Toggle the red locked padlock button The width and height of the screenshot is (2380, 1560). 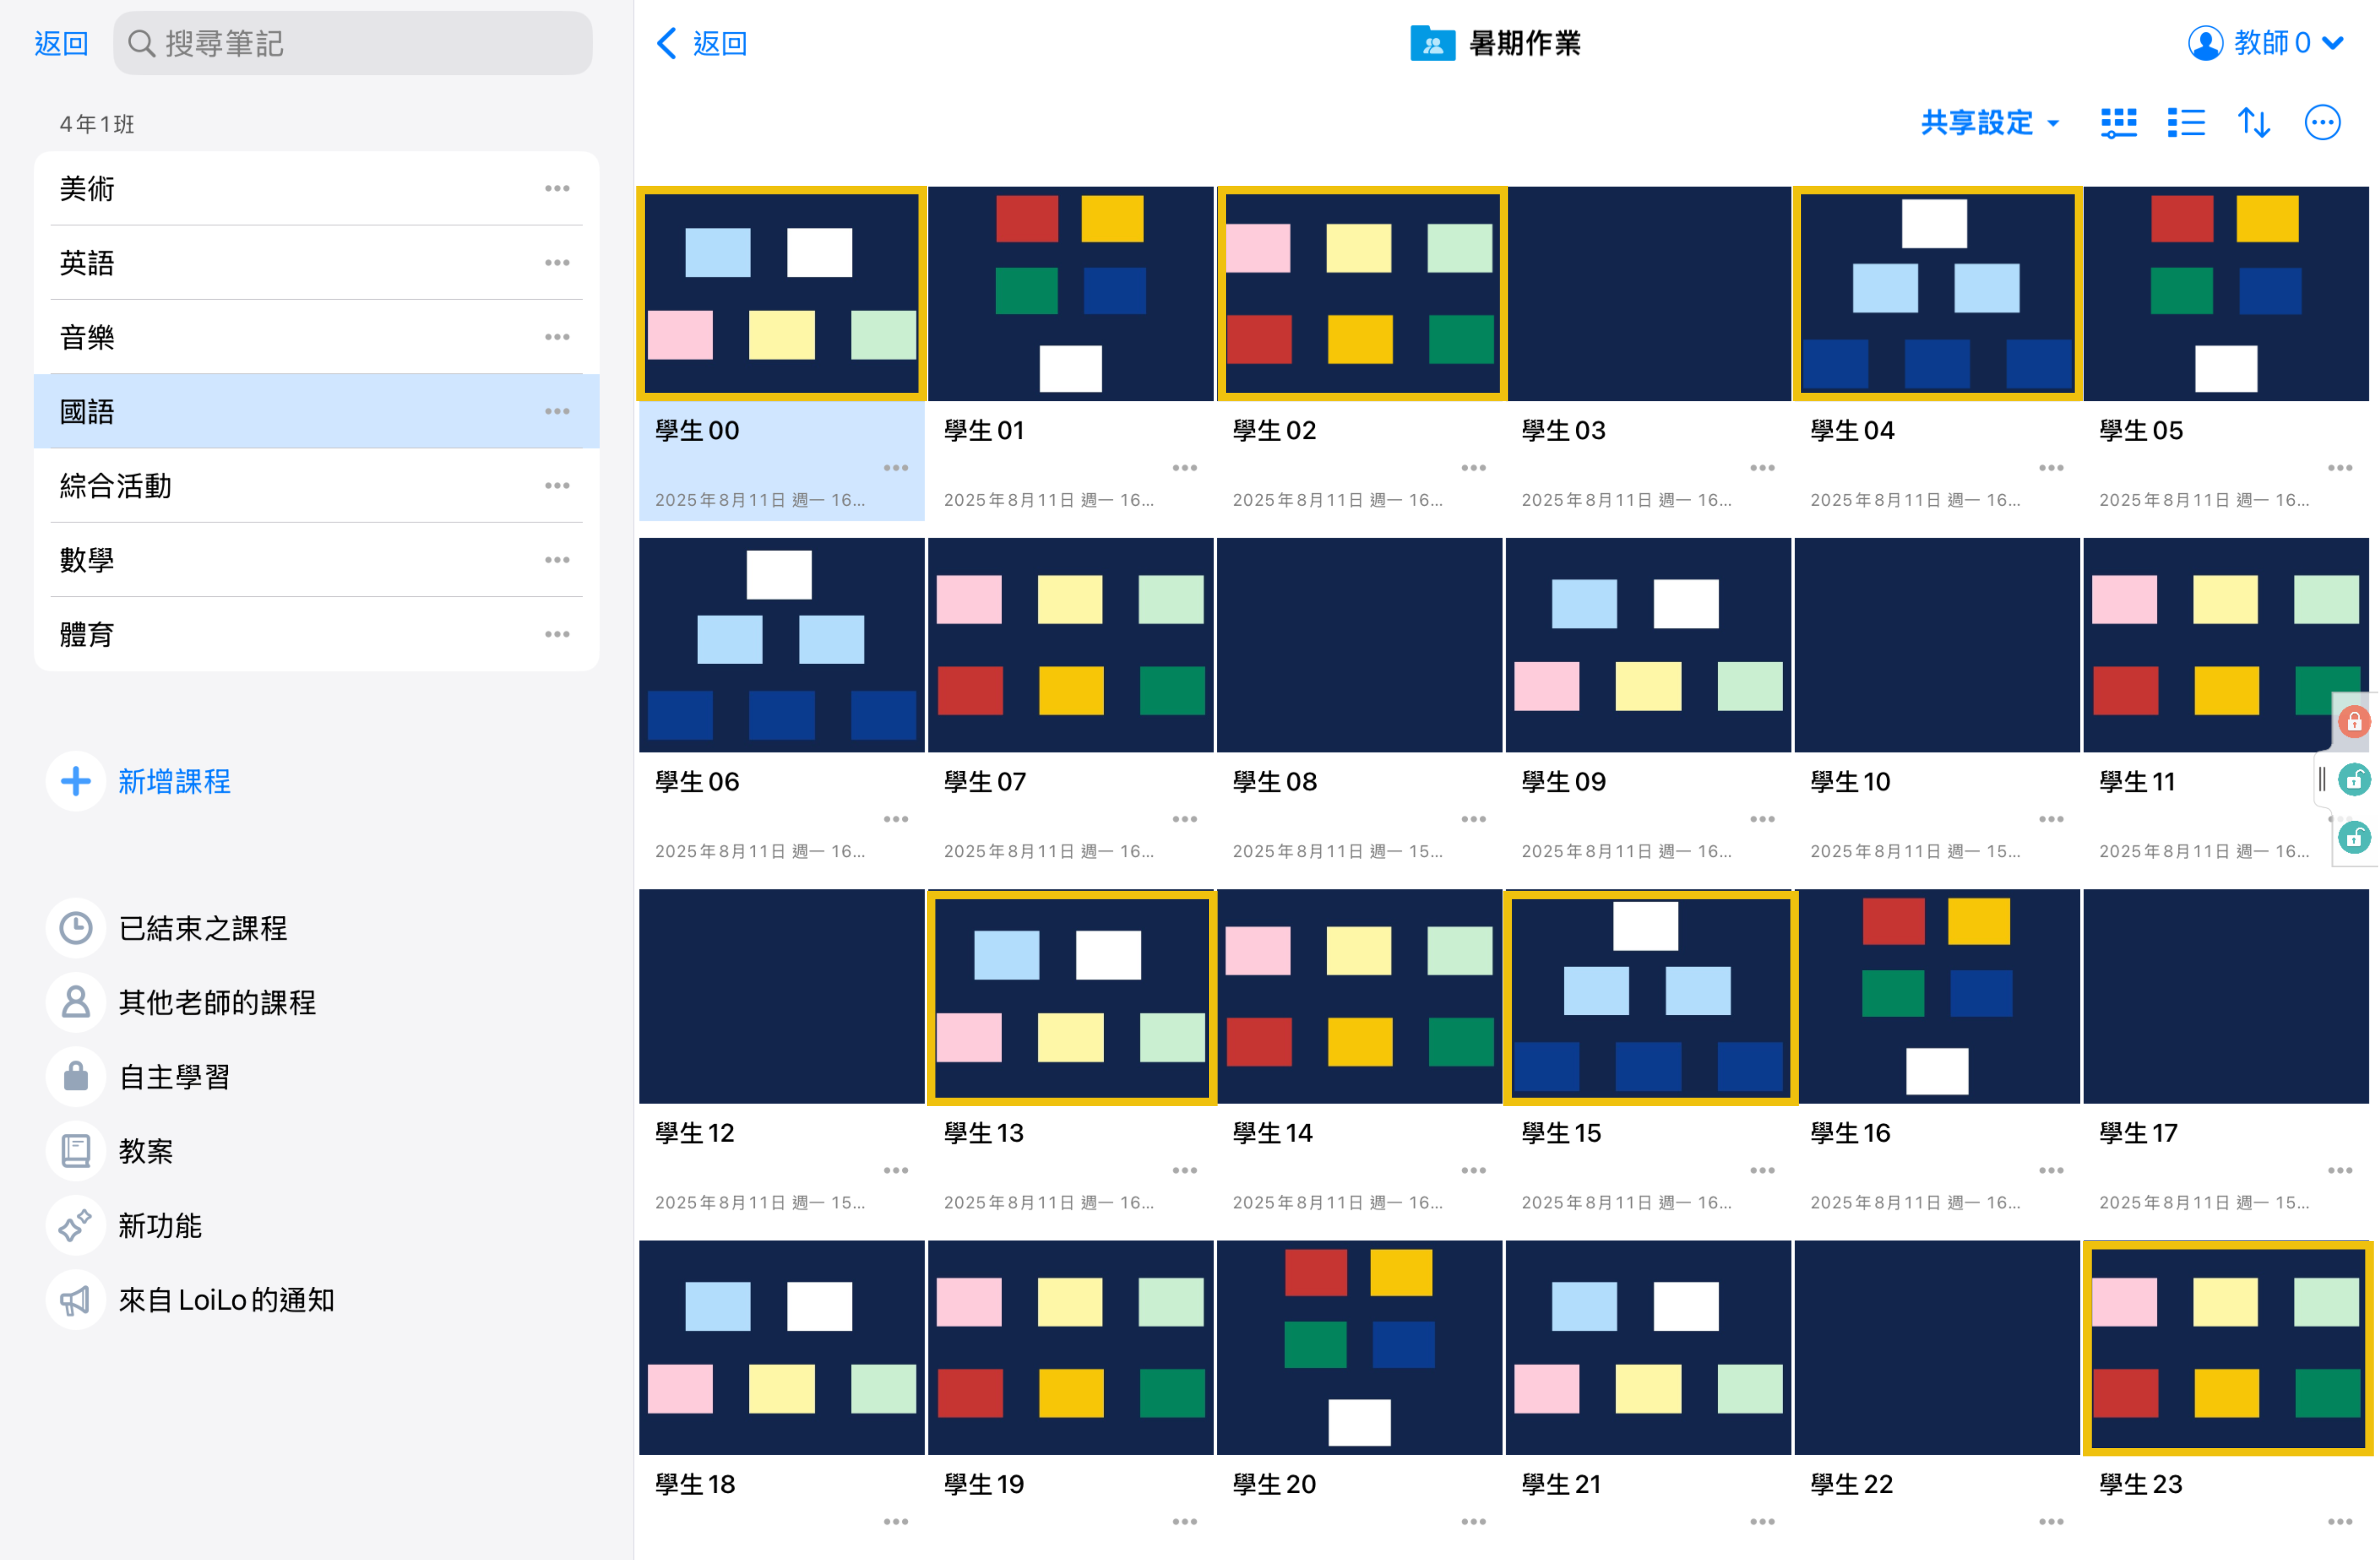[2354, 721]
